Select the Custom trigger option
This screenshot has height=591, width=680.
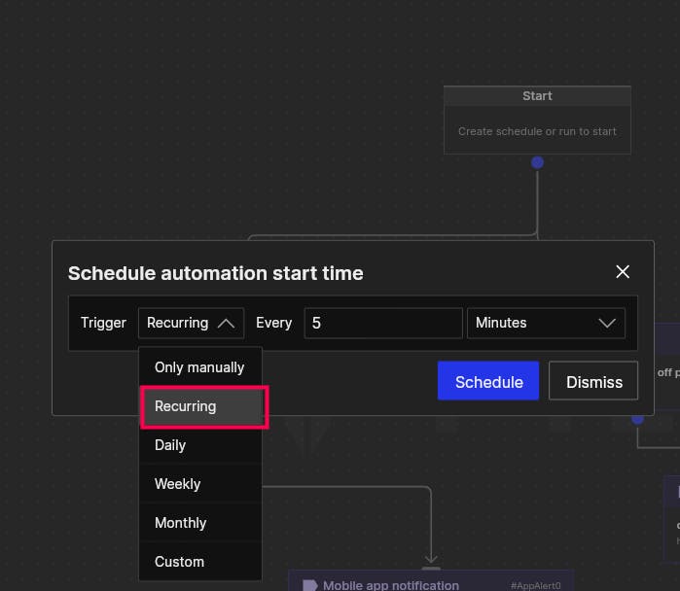tap(200, 562)
